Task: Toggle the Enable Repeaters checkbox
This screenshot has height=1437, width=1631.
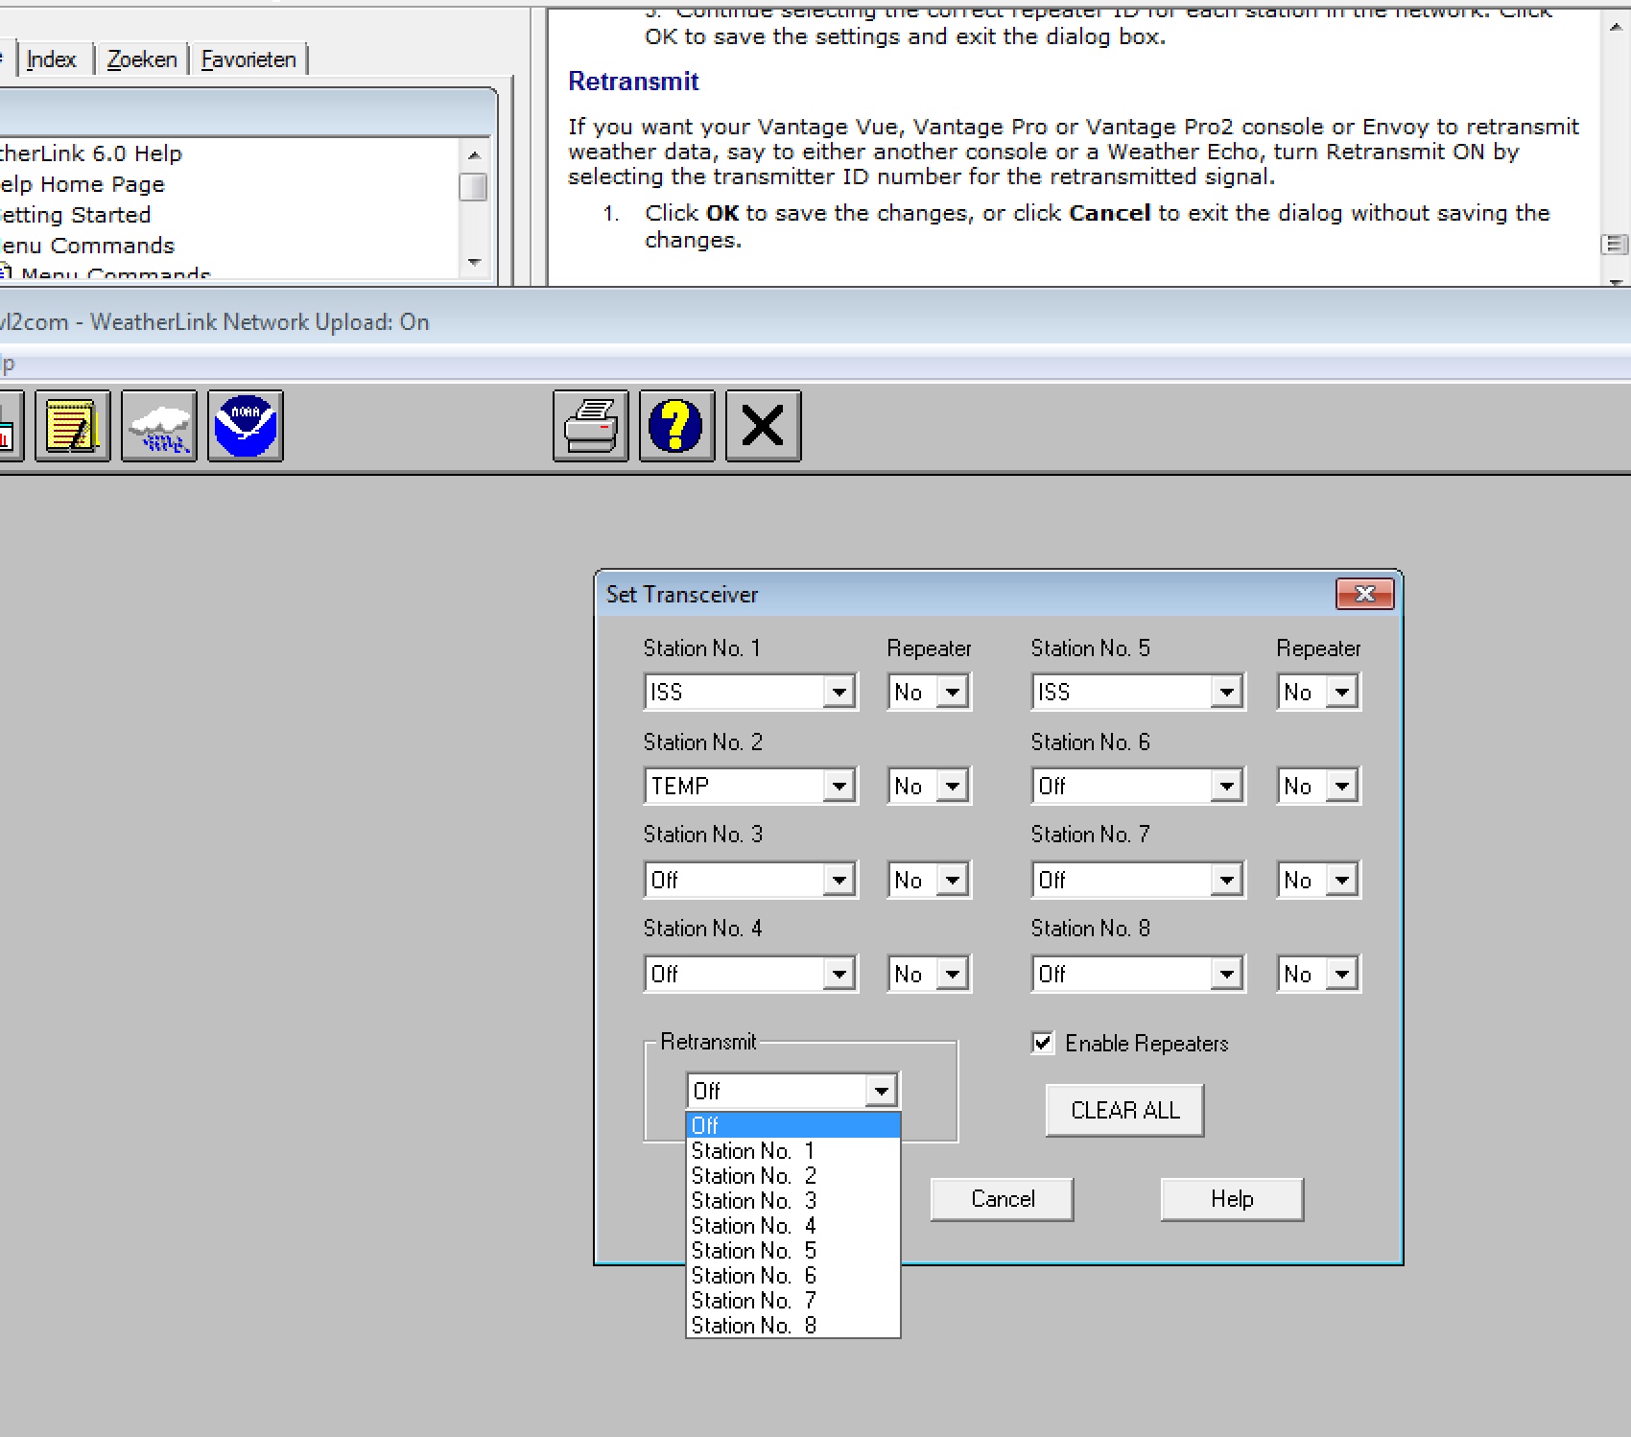Action: point(1043,1043)
